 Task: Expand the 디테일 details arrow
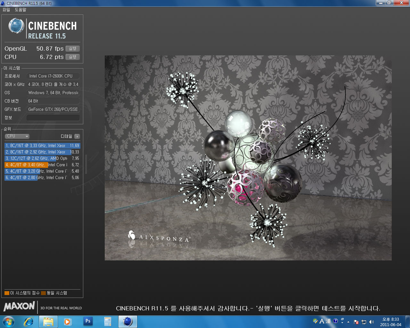point(77,136)
